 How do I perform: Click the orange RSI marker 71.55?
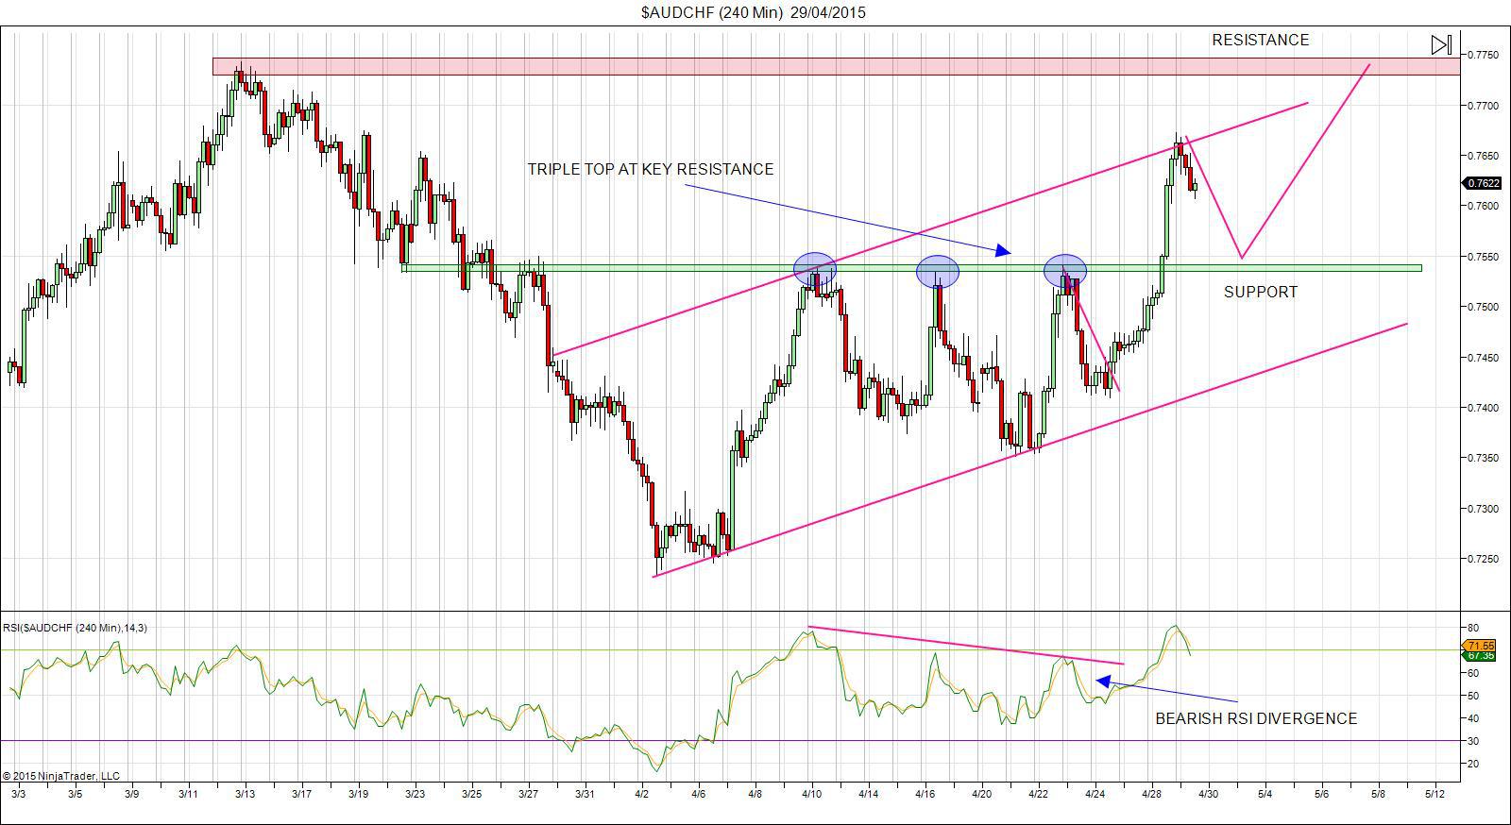1481,646
